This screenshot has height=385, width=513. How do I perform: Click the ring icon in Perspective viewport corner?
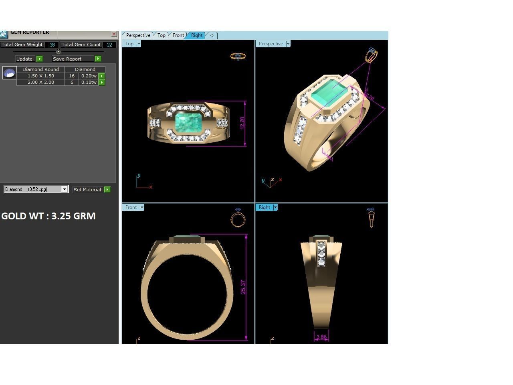pyautogui.click(x=371, y=55)
